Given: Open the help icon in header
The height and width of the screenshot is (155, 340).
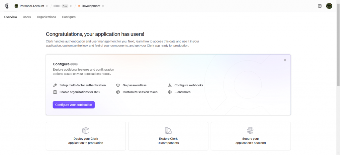Looking at the screenshot, I should click(320, 6).
